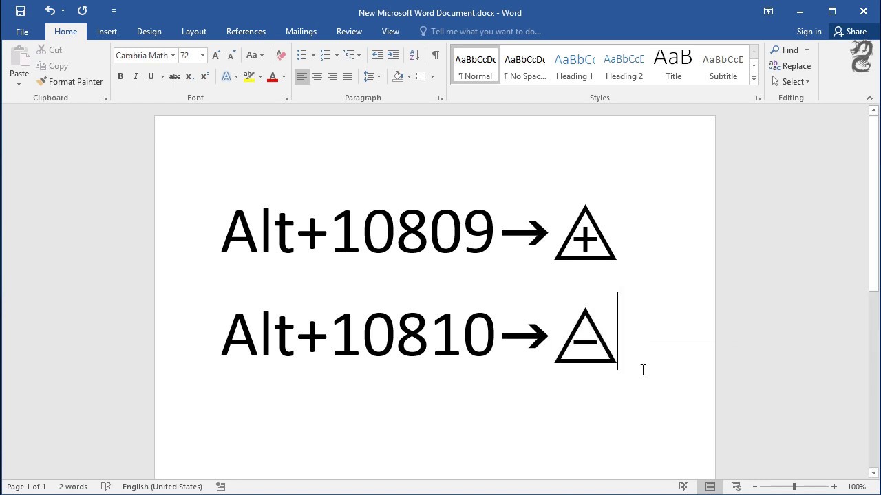This screenshot has width=881, height=495.
Task: Click the Repeat typing icon
Action: (83, 11)
